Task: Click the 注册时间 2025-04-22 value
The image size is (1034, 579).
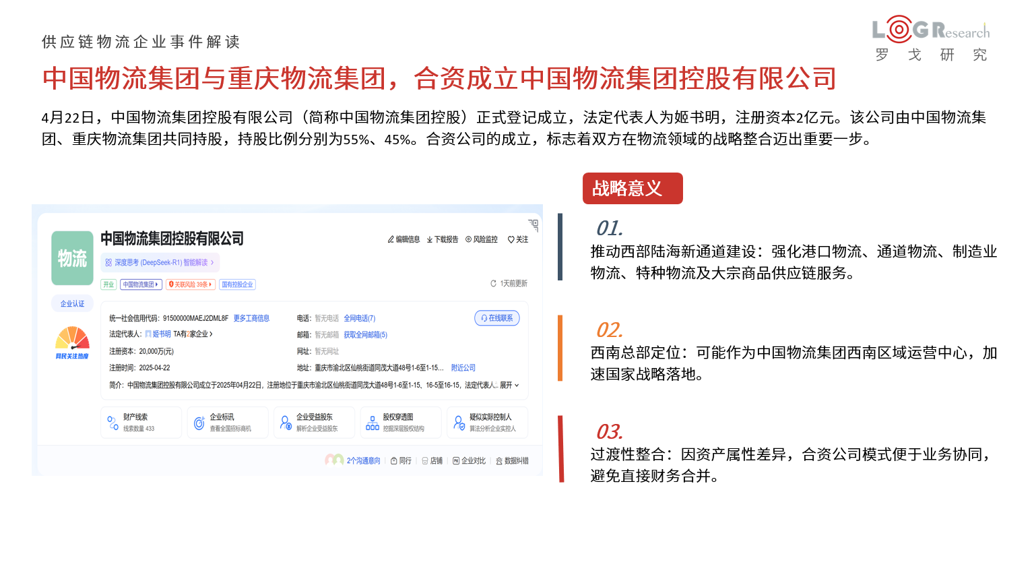Action: click(154, 368)
